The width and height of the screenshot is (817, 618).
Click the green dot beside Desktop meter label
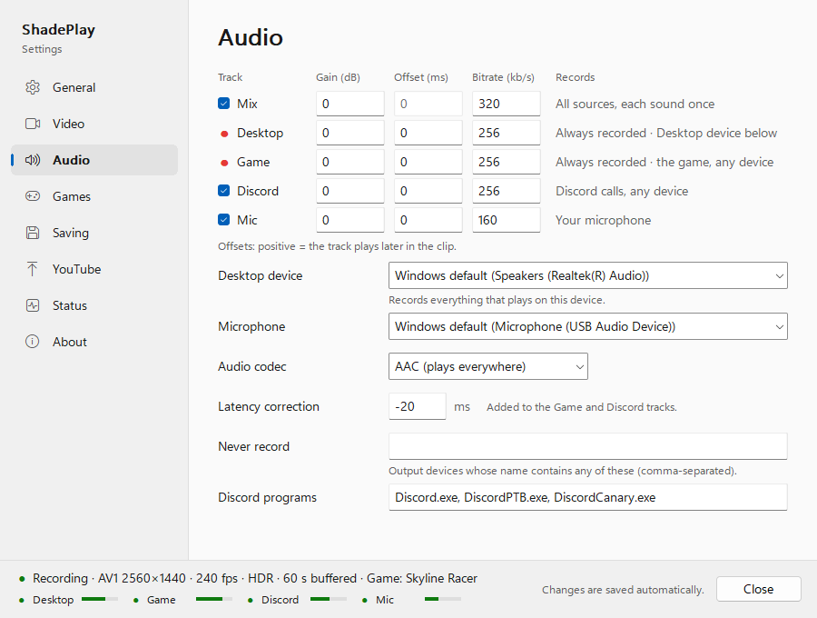click(22, 600)
